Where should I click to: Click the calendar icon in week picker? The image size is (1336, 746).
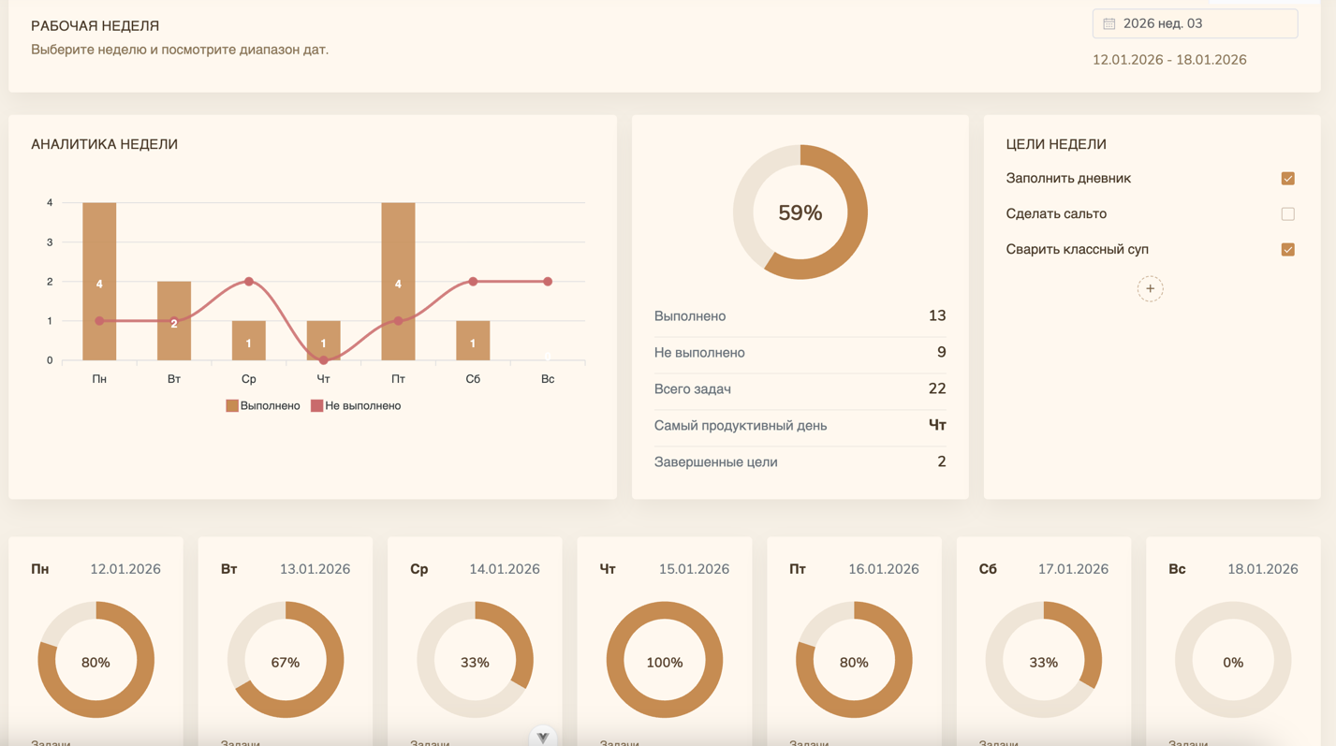click(1108, 23)
